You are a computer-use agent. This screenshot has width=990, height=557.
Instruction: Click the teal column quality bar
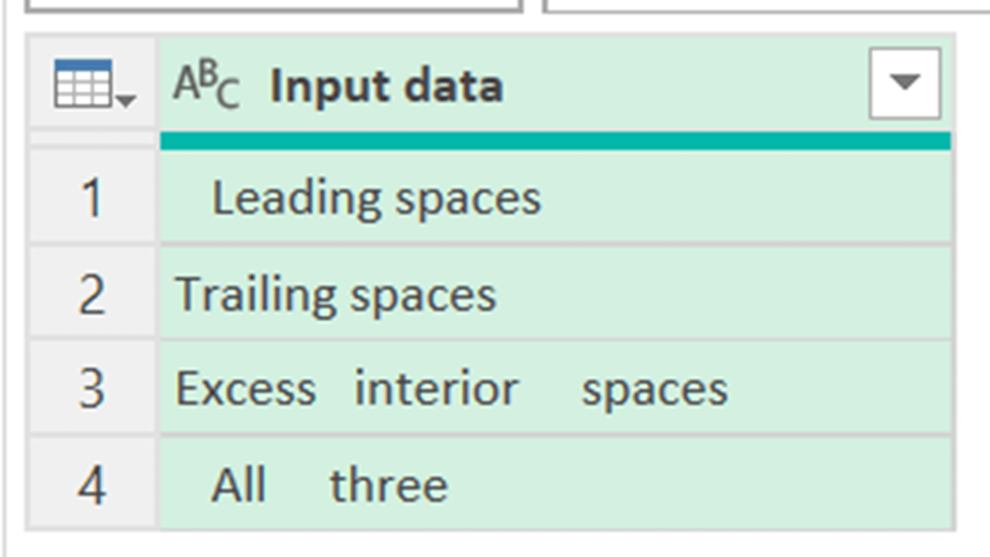(555, 141)
